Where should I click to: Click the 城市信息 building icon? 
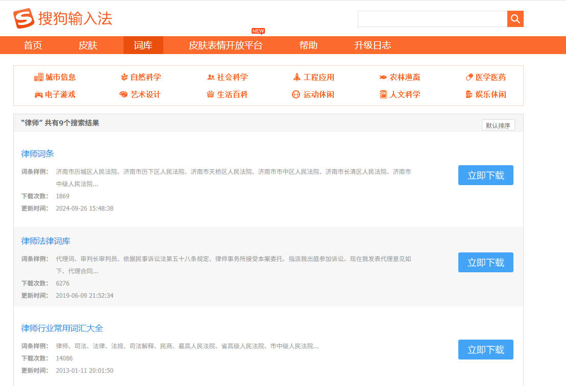tap(39, 77)
